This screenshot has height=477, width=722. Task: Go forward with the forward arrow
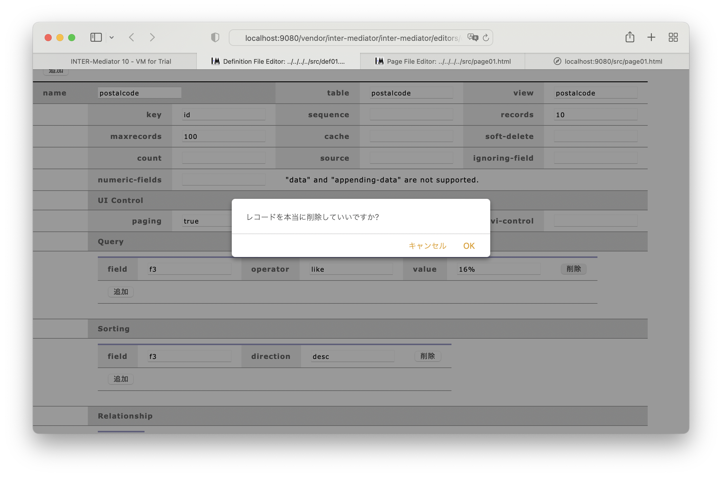click(x=152, y=37)
